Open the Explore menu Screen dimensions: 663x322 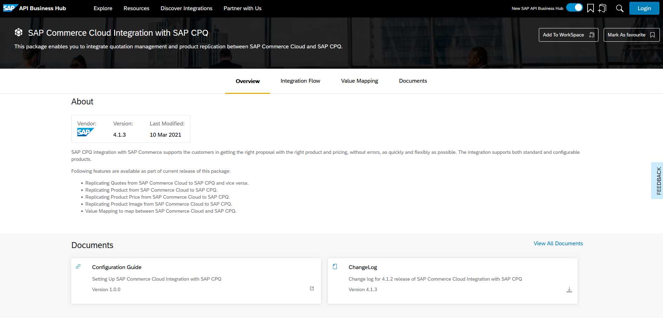coord(103,8)
